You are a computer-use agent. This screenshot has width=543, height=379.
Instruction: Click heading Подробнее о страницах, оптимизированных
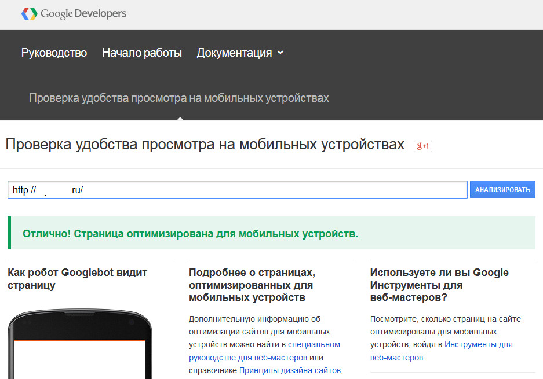(252, 285)
